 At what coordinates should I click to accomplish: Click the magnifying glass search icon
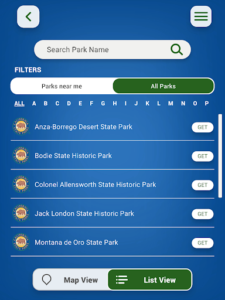[x=176, y=49]
